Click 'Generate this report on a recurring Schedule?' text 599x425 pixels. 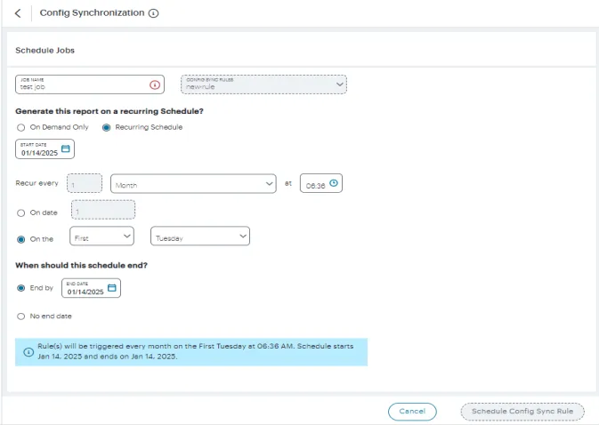click(109, 111)
